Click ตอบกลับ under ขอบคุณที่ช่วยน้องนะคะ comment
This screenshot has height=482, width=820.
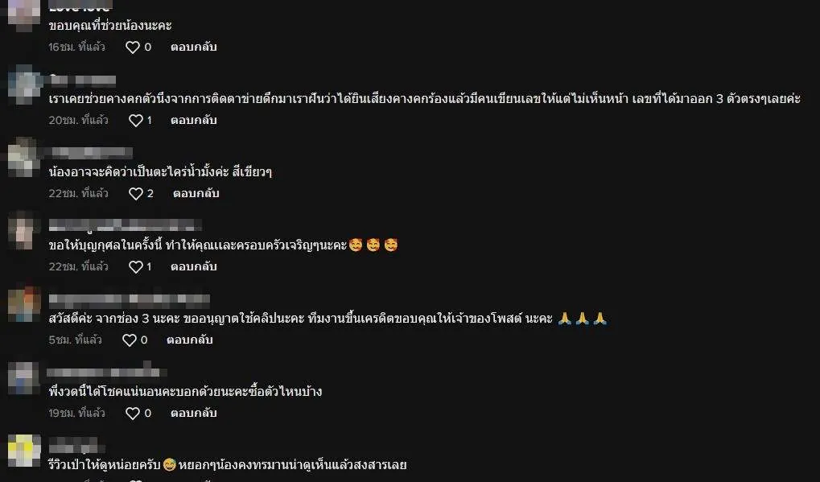[x=193, y=47]
